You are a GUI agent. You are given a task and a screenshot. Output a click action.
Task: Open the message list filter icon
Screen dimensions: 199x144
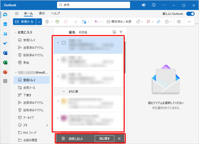[x=121, y=32]
